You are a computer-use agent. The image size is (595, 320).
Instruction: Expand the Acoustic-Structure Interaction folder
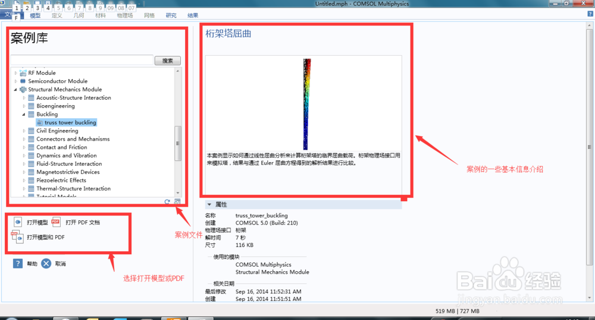pos(24,98)
